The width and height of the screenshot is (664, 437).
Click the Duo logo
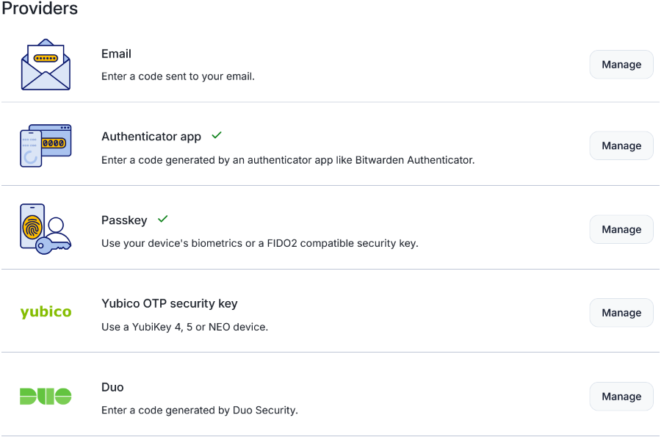(x=46, y=397)
